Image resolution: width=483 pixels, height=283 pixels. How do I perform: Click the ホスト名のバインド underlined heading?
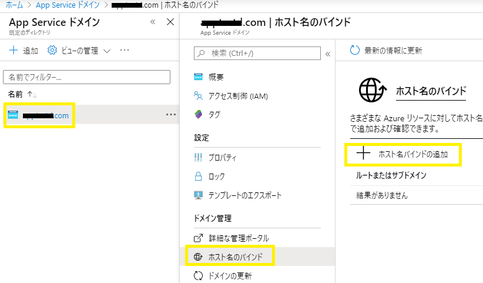click(431, 91)
